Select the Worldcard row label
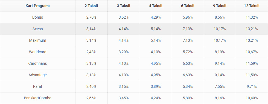Viewport: 268px width, 104px height. click(38, 52)
